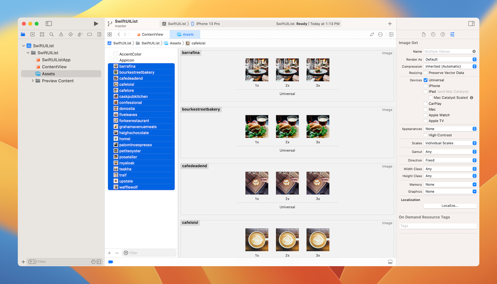Enable the iPhone device checkbox

pyautogui.click(x=426, y=86)
